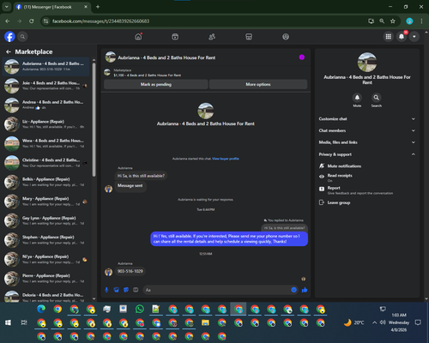This screenshot has height=343, width=429.
Task: Bookmark this page with star icon
Action: pyautogui.click(x=393, y=21)
